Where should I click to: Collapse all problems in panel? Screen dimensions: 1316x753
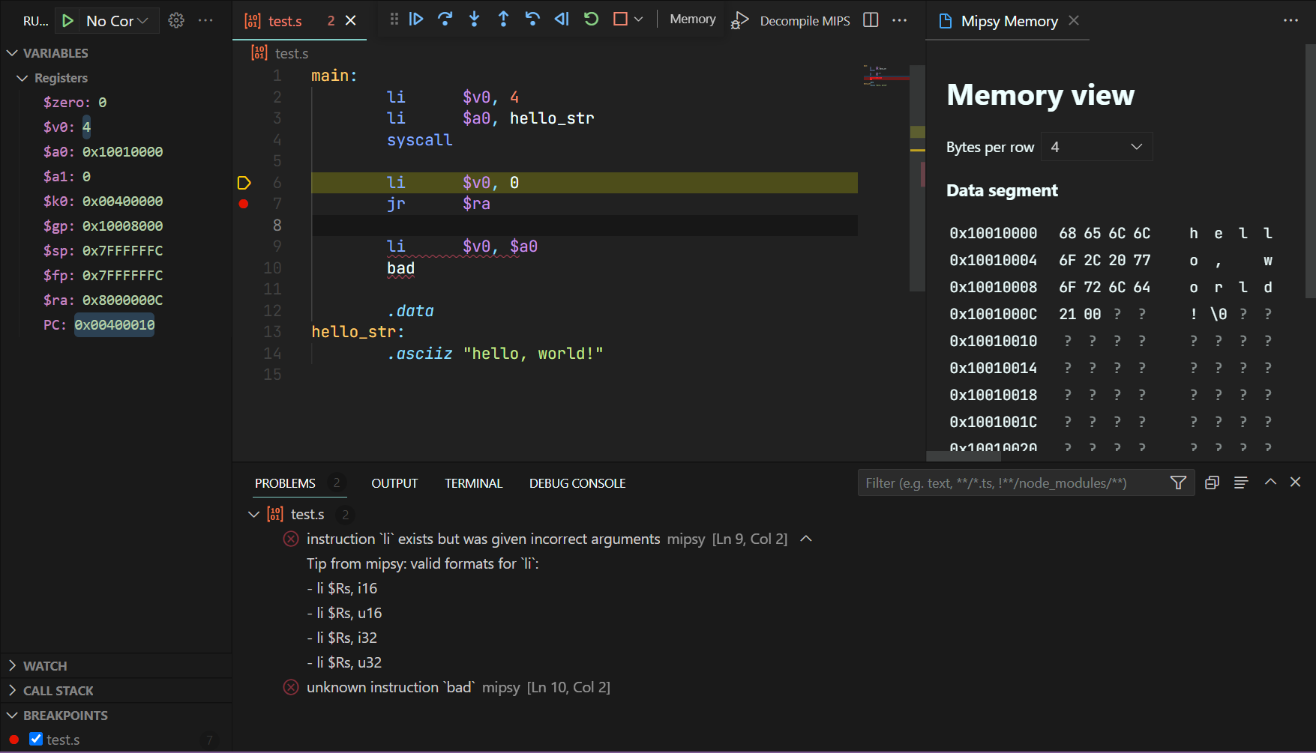coord(1212,483)
